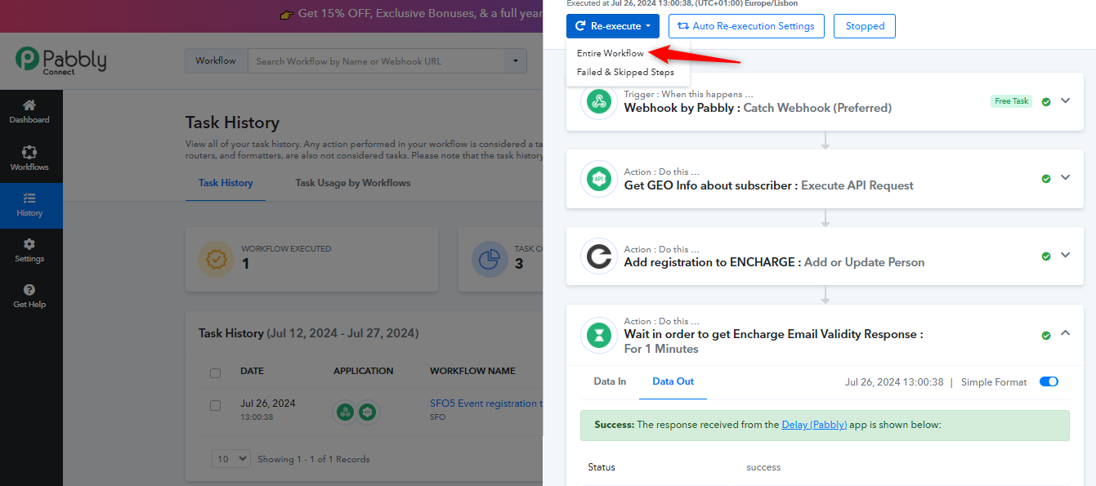Click the API icon of GEO Info step
This screenshot has height=486, width=1096.
(x=599, y=179)
